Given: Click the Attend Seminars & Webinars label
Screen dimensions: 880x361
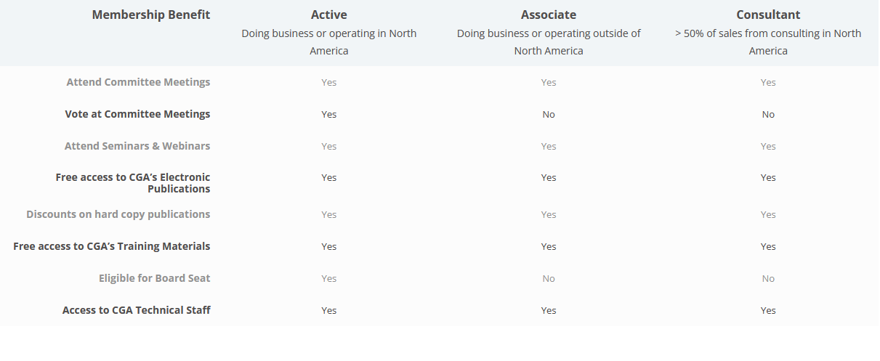Looking at the screenshot, I should 137,146.
